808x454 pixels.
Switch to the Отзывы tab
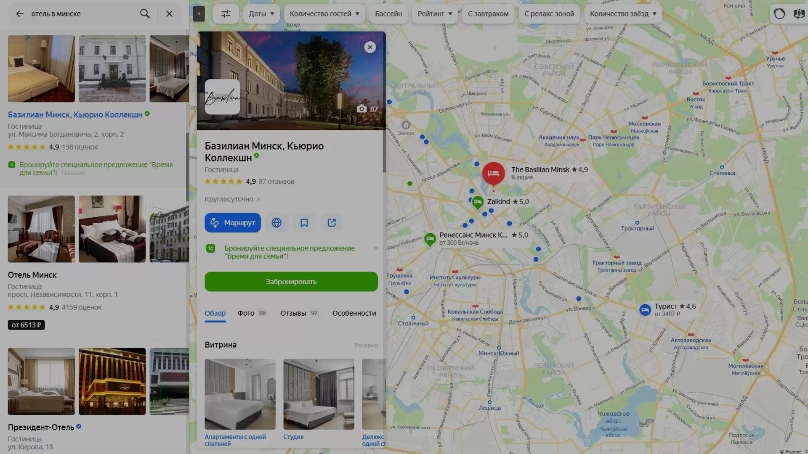tap(299, 313)
